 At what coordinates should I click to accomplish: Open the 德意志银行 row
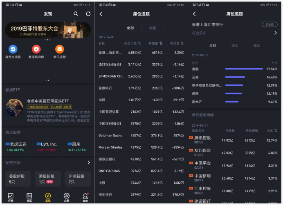(141, 159)
